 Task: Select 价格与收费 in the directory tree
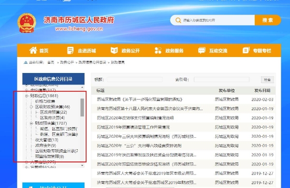pyautogui.click(x=45, y=101)
